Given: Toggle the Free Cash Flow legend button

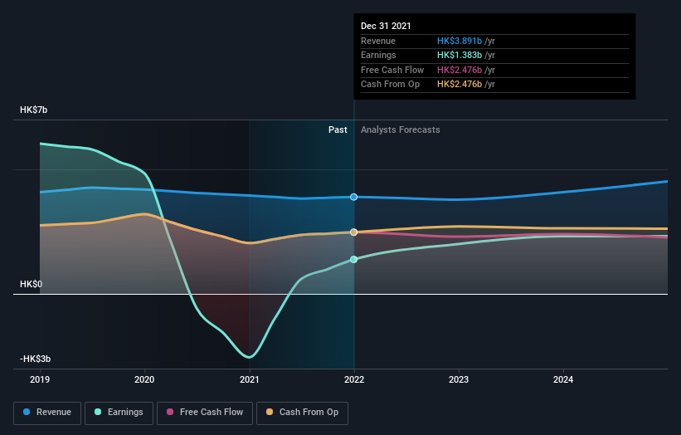Looking at the screenshot, I should point(205,413).
